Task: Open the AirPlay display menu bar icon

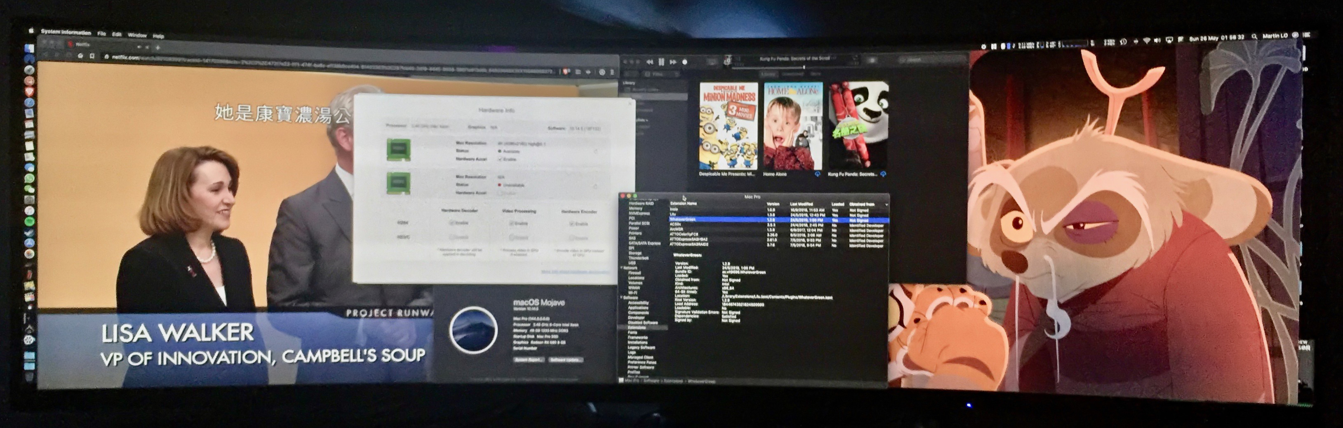Action: click(x=1169, y=40)
